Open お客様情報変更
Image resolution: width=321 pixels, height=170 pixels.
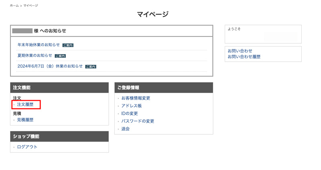(x=136, y=98)
